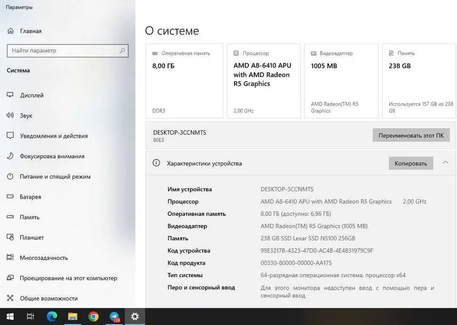
Task: Click the Батарея battery icon
Action: pyautogui.click(x=10, y=196)
